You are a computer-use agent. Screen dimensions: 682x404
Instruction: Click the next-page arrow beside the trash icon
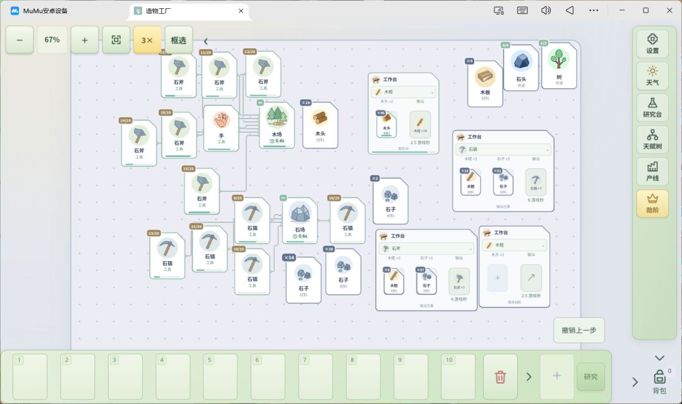click(529, 377)
